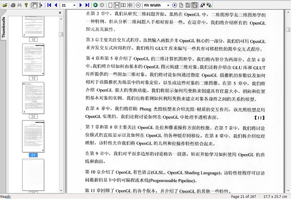Switch to single page layout

[x=110, y=5]
